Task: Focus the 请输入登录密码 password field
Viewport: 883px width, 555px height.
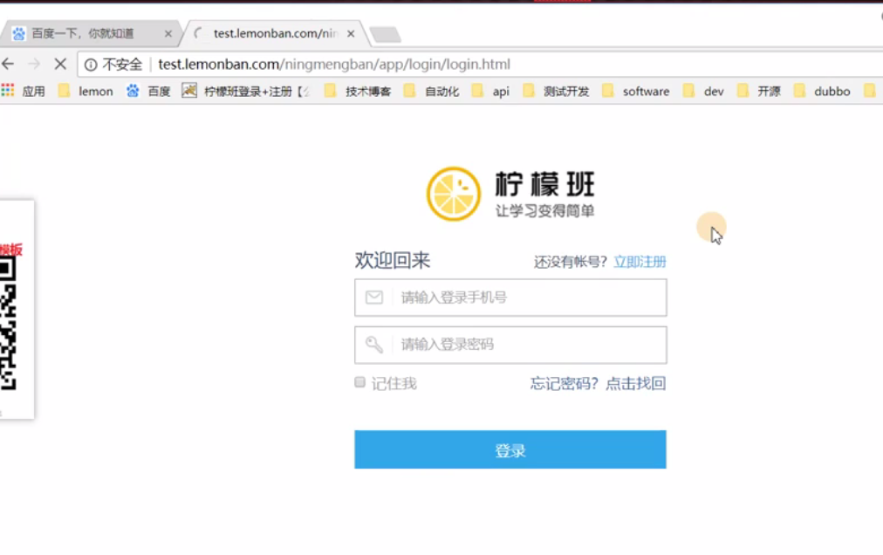Action: (x=510, y=345)
